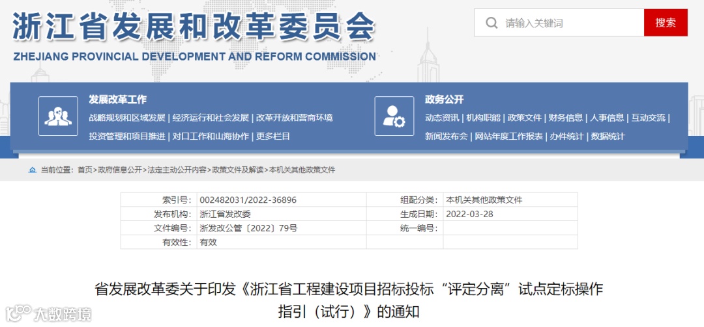Click 组配分类 value 本机关其他政策文件
Screen dimensions: 704x327
tap(484, 200)
